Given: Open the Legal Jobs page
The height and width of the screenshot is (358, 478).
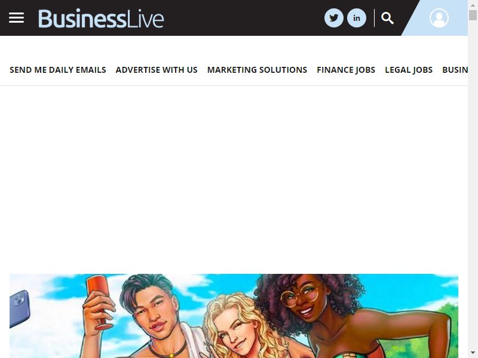Looking at the screenshot, I should [x=409, y=70].
